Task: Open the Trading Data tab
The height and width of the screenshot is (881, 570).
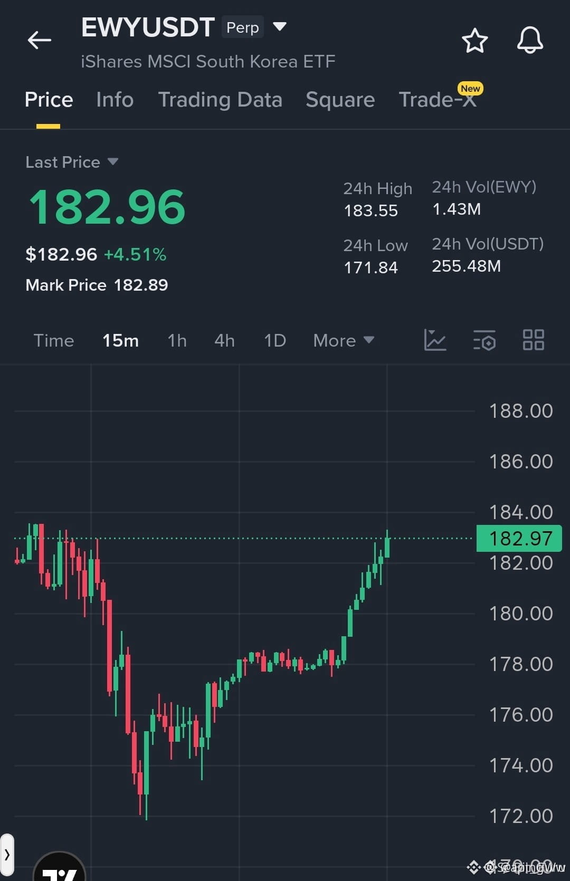Action: click(220, 100)
